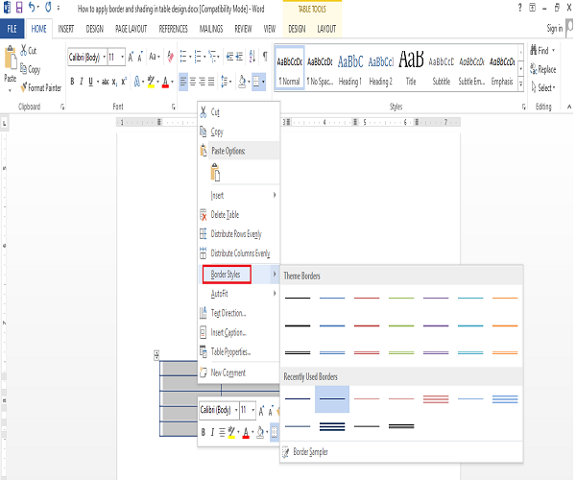Click the Strikethrough abc icon

[105, 82]
